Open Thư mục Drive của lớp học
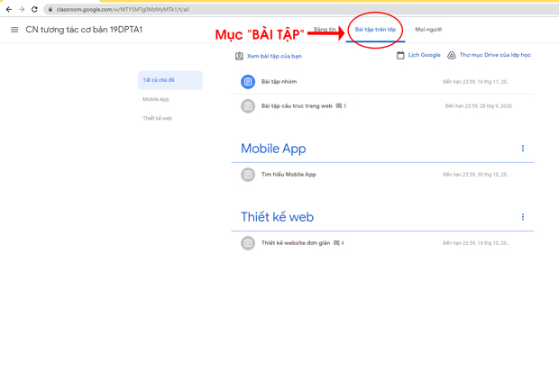559x372 pixels. click(x=495, y=55)
